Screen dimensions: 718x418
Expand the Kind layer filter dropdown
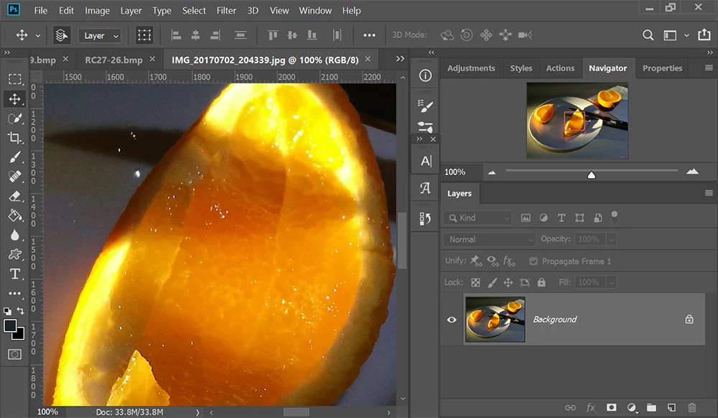(x=478, y=218)
